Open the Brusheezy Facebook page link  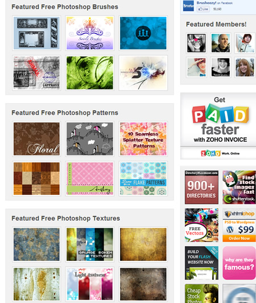coord(207,3)
